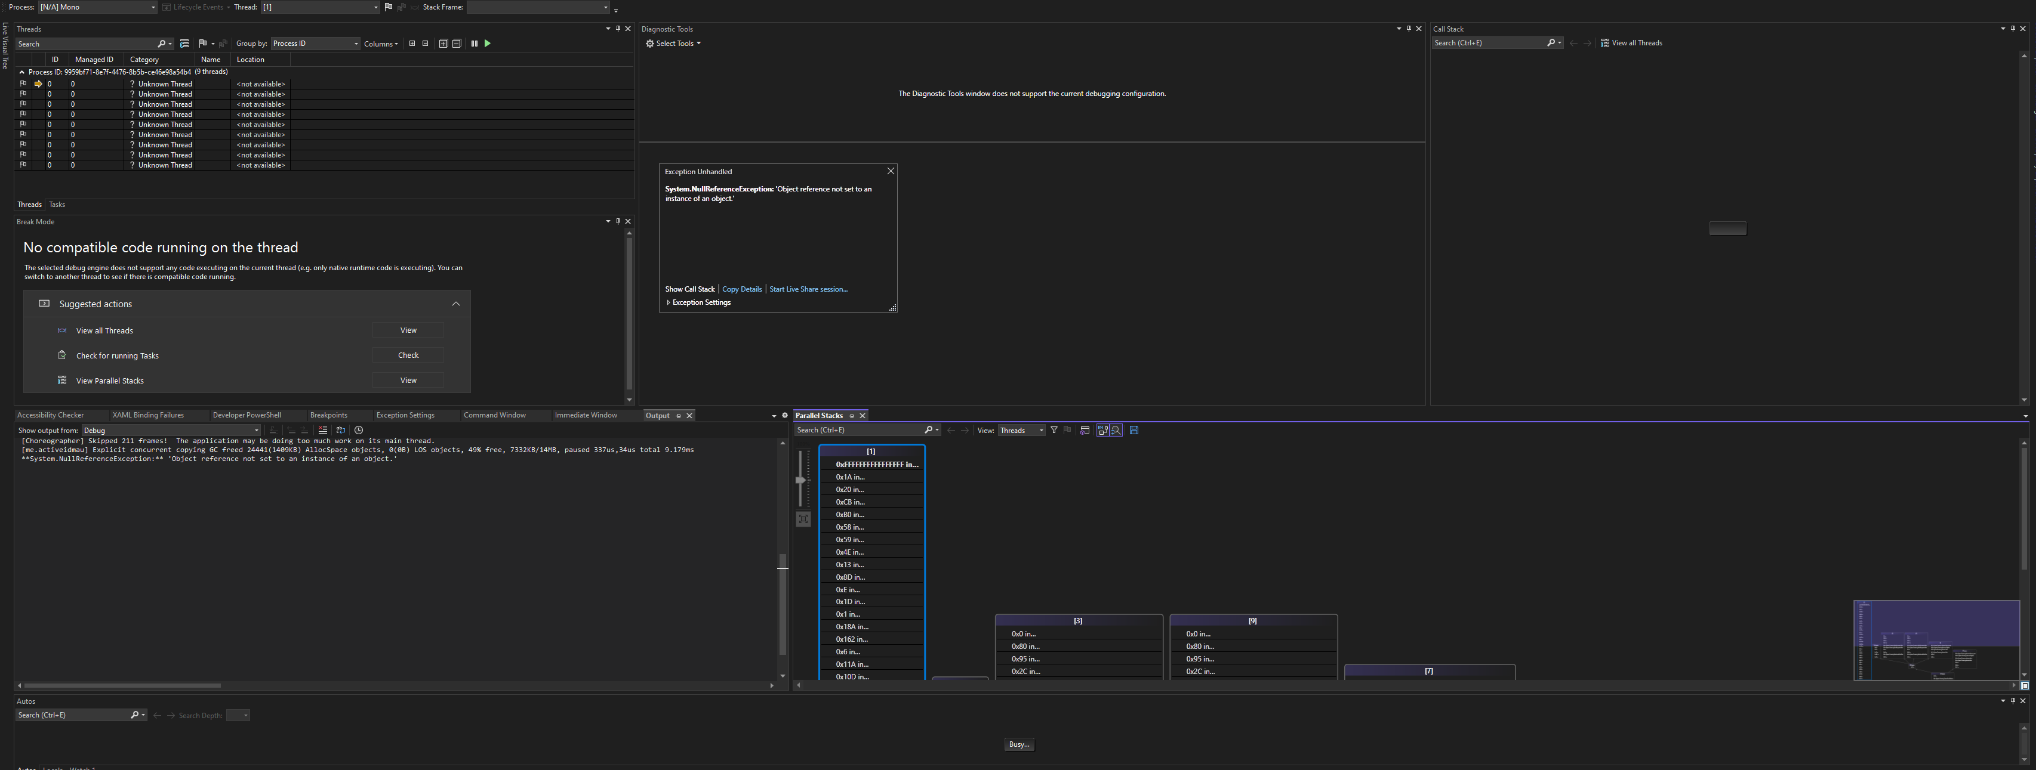2036x770 pixels.
Task: Open the Breakpoints tab
Action: [328, 415]
